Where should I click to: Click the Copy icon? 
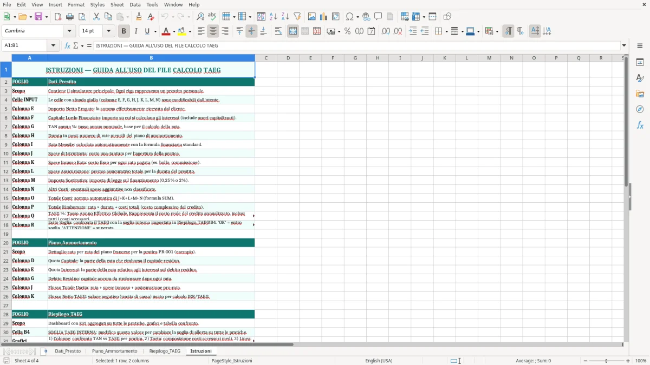108,17
